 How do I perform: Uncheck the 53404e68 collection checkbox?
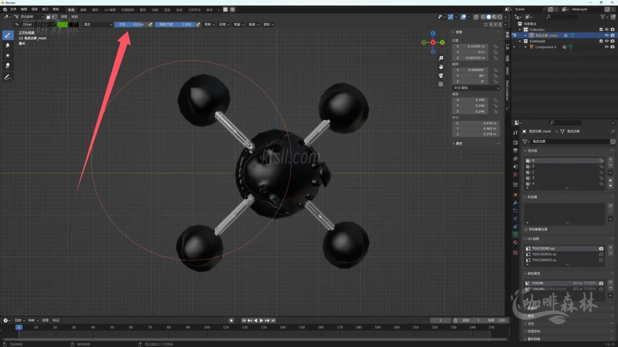coord(600,41)
